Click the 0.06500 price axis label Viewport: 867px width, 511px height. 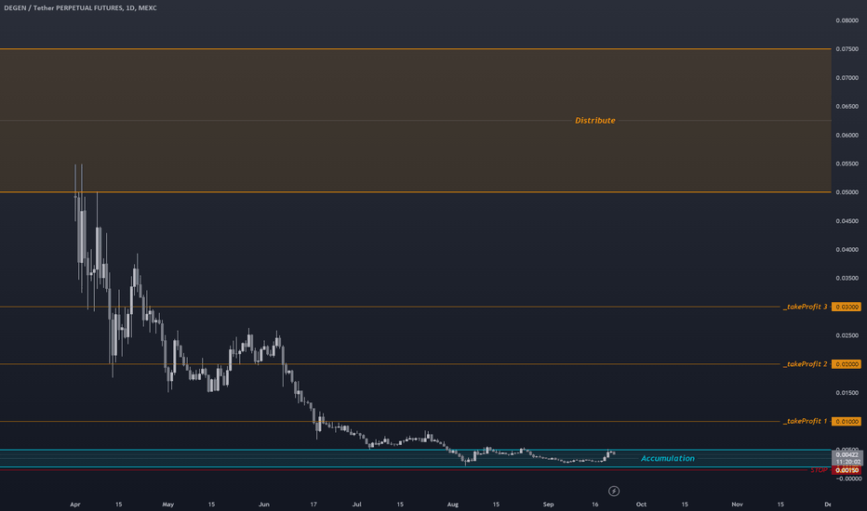847,107
